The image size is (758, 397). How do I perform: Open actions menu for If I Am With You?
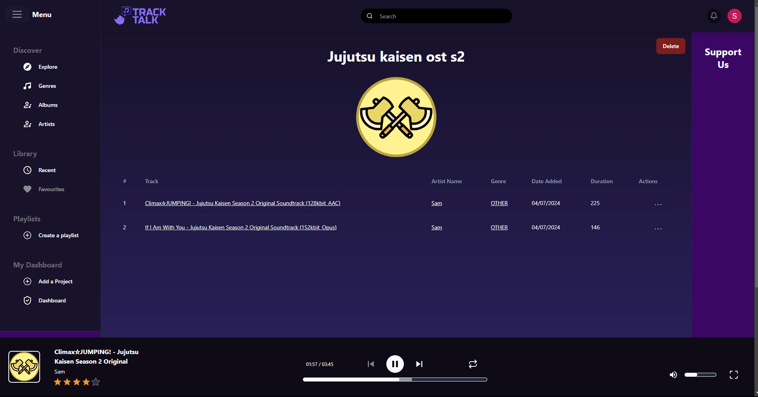click(658, 227)
